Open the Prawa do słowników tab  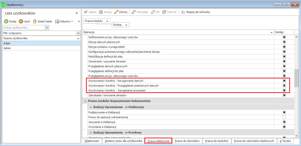click(x=187, y=141)
